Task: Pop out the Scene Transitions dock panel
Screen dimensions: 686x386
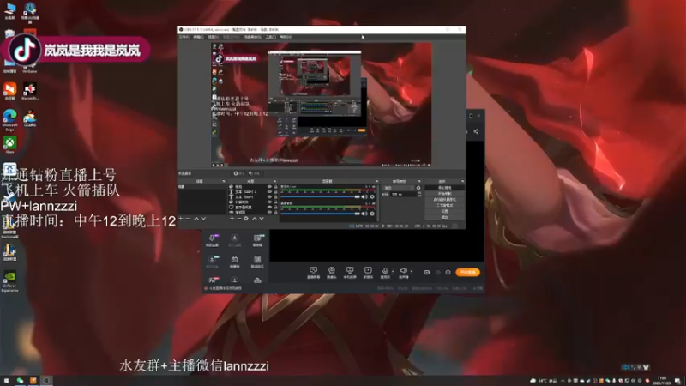Action: pos(419,181)
